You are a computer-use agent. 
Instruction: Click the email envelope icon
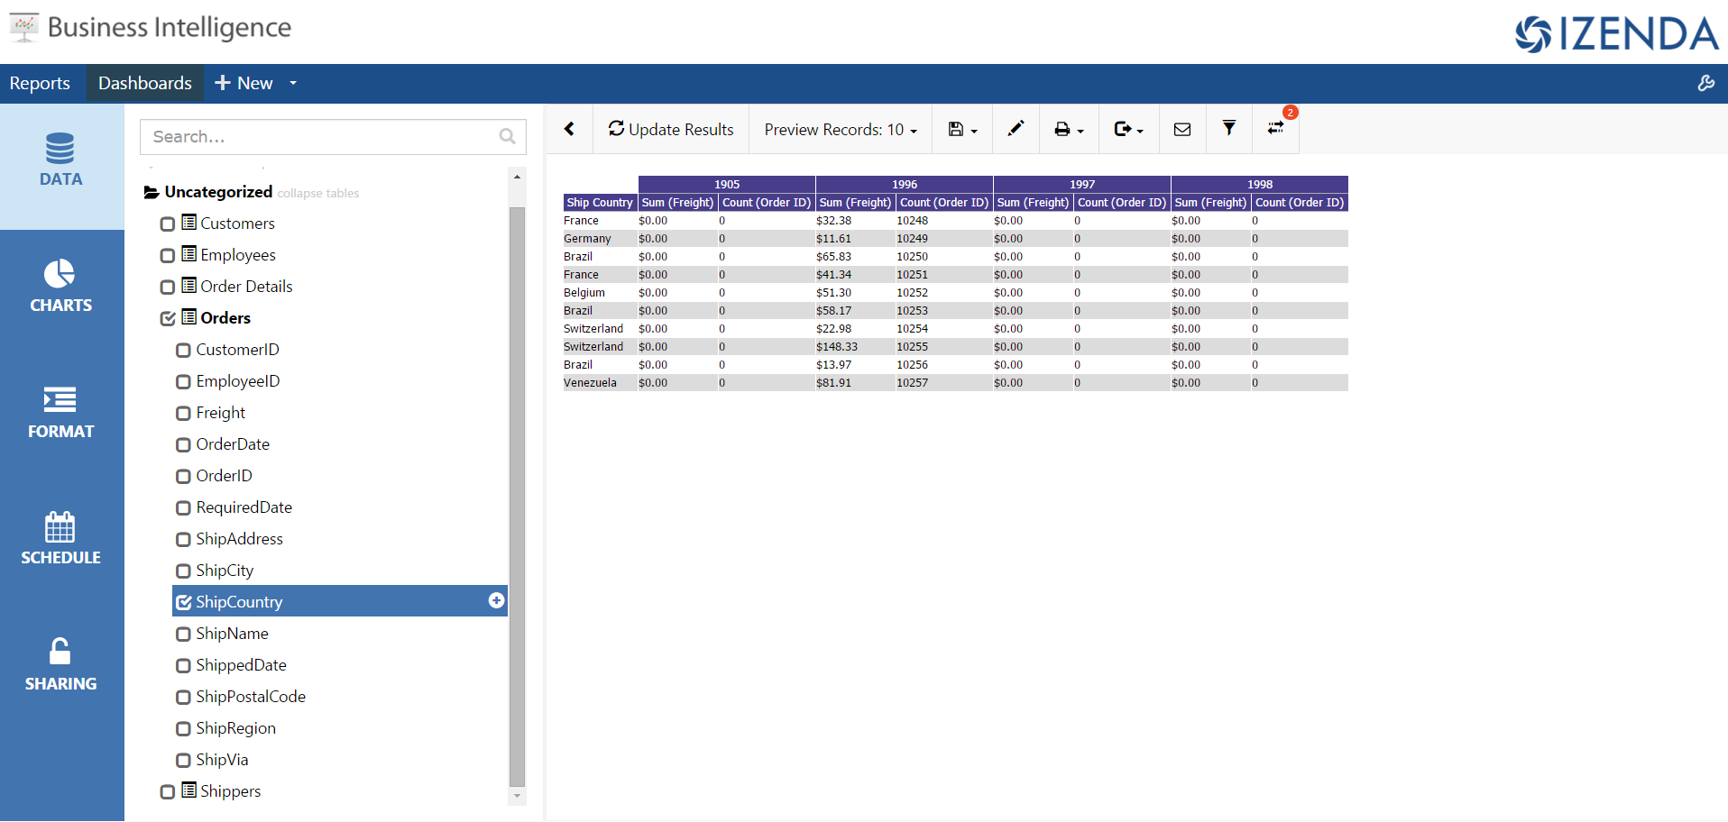(x=1181, y=130)
